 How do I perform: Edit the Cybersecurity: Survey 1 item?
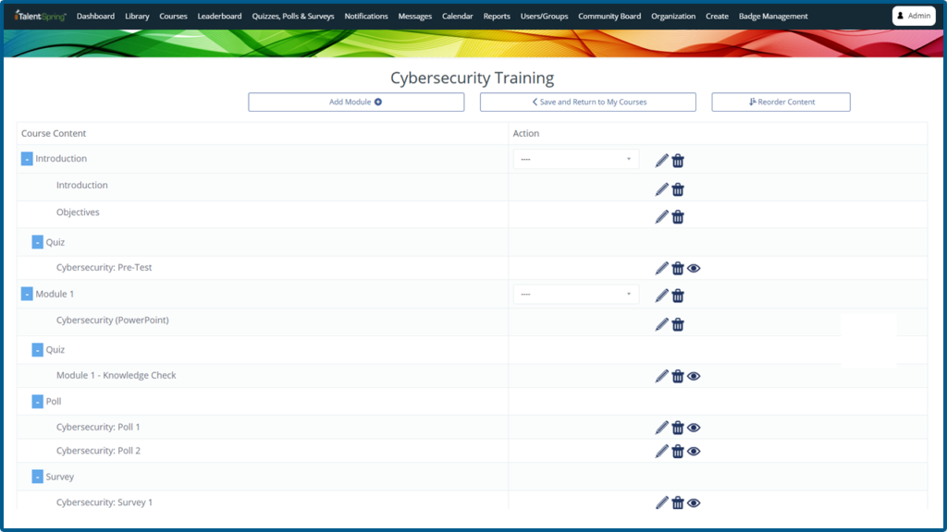click(661, 502)
